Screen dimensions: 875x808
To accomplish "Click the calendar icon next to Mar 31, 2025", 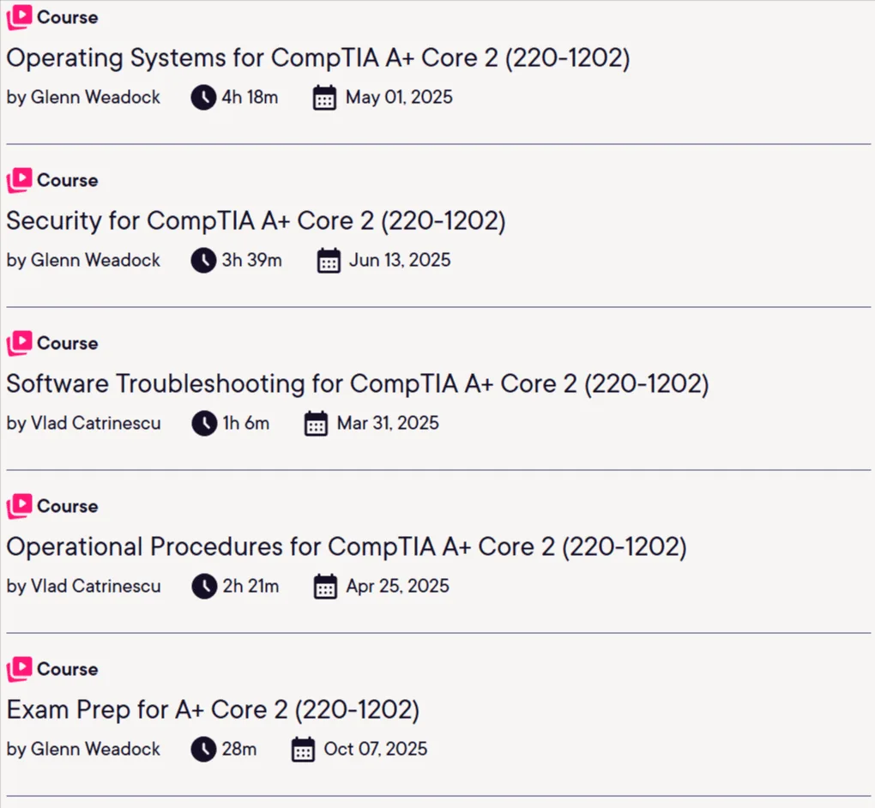I will click(316, 424).
